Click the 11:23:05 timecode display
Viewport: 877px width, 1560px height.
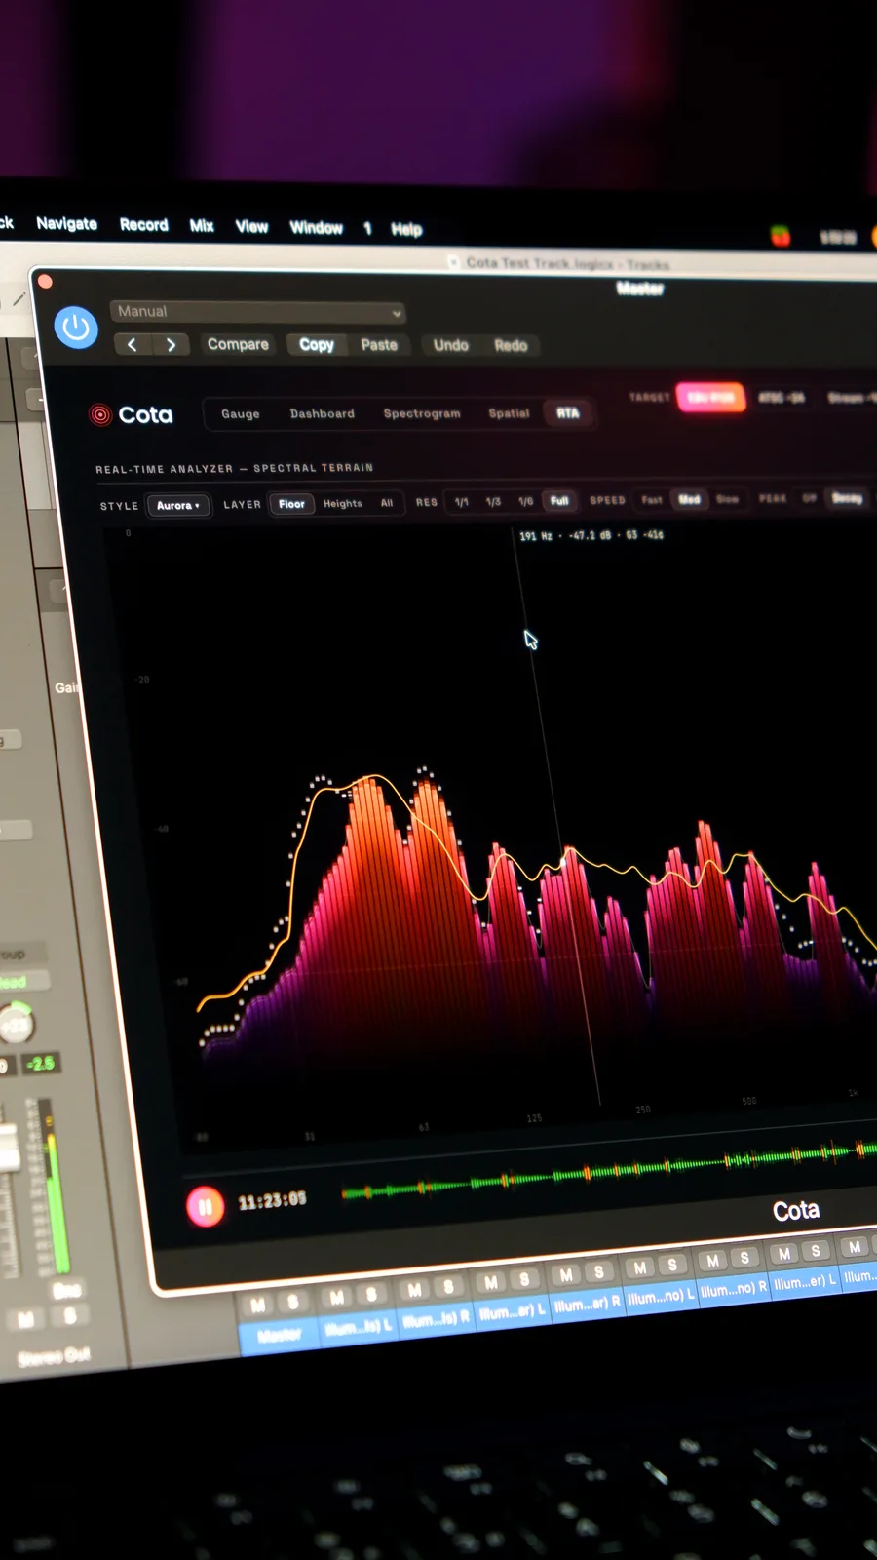pos(272,1200)
